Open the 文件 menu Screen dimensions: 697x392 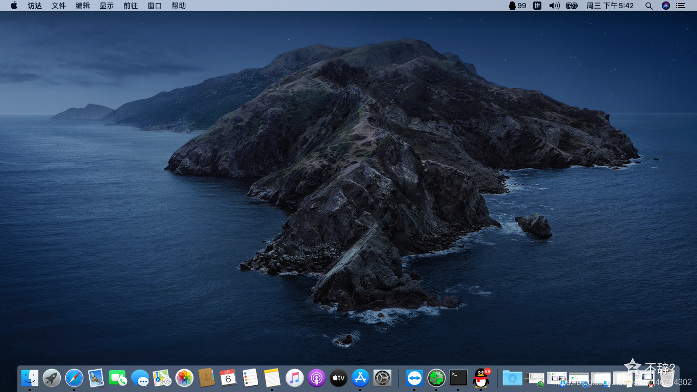tap(59, 6)
